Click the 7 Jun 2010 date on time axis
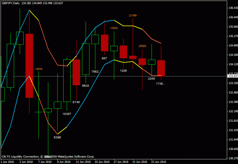This screenshot has height=164, width=238. (45, 162)
